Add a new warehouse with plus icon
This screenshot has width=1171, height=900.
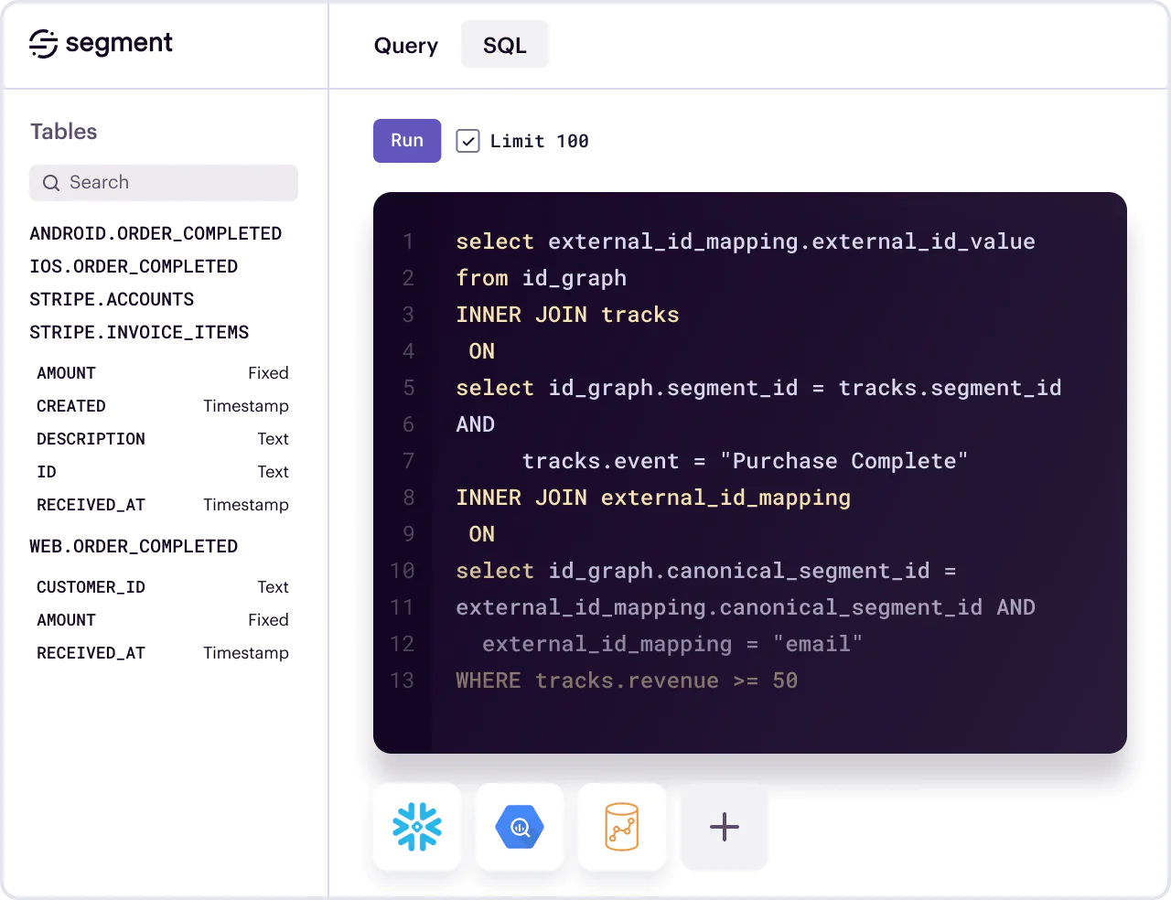point(725,827)
